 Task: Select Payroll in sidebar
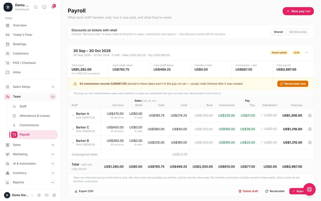pyautogui.click(x=33, y=135)
